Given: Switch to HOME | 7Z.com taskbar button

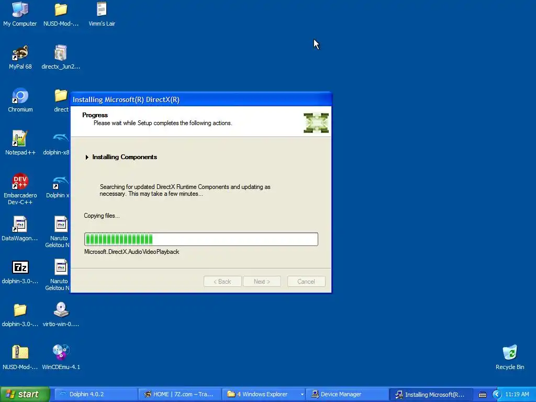Looking at the screenshot, I should 180,395.
